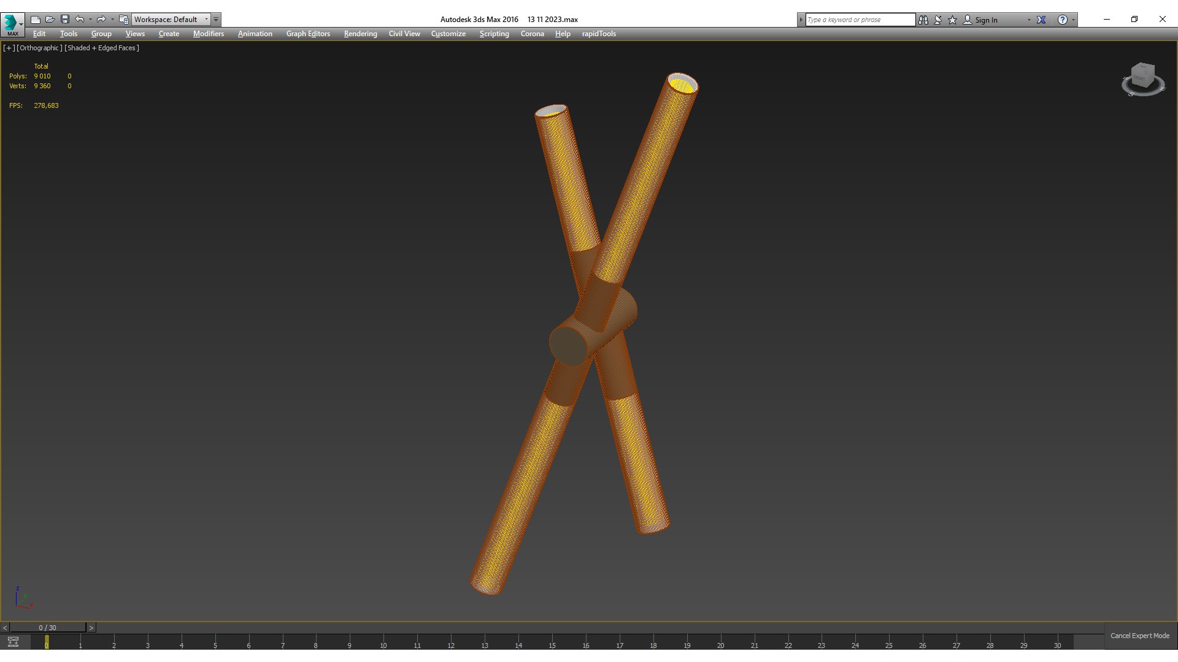
Task: Click the Orthographic viewport label
Action: point(39,48)
